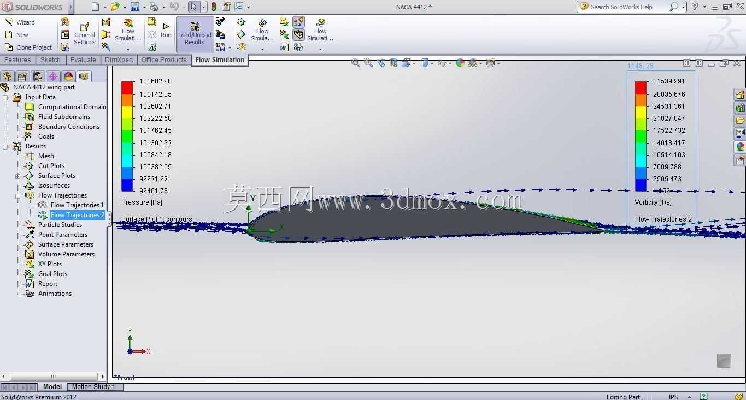746x400 pixels.
Task: Open the FeatureManager design tree tab
Action: click(7, 76)
